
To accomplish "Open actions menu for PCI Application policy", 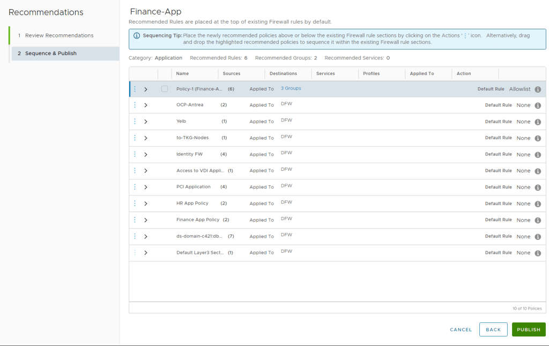I will [135, 187].
